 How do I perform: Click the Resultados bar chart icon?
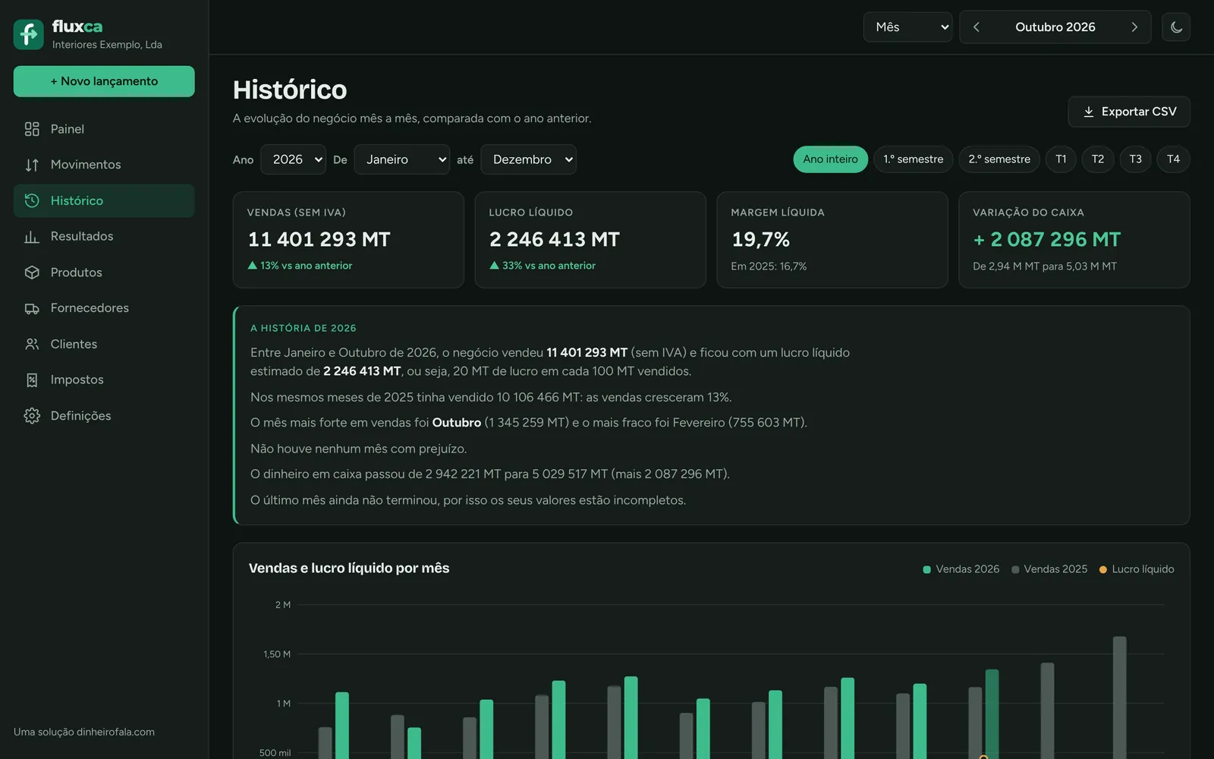32,237
